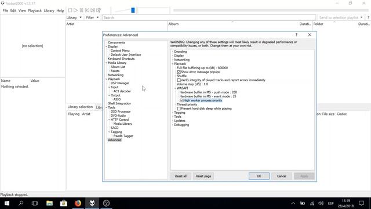Open the volume tray icon
371x209 pixels.
(321, 203)
